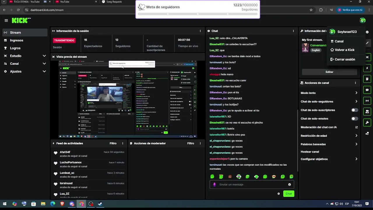
Task: Toggle the notes document widget in the right rail
Action: click(x=367, y=79)
